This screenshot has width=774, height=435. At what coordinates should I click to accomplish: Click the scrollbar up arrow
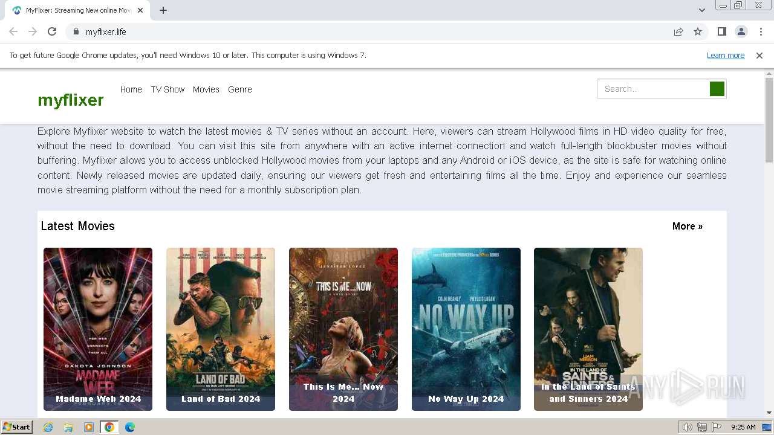coord(769,73)
